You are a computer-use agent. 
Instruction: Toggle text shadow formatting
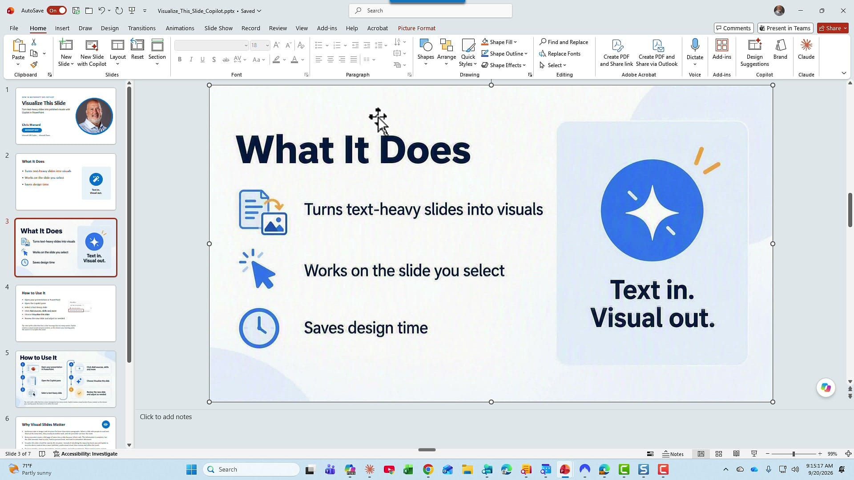(x=214, y=60)
